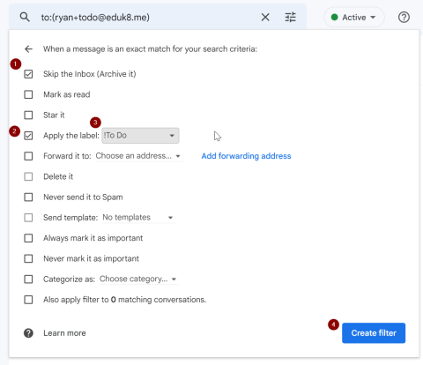
Task: Check Also apply filter to matching conversations
Action: point(28,300)
